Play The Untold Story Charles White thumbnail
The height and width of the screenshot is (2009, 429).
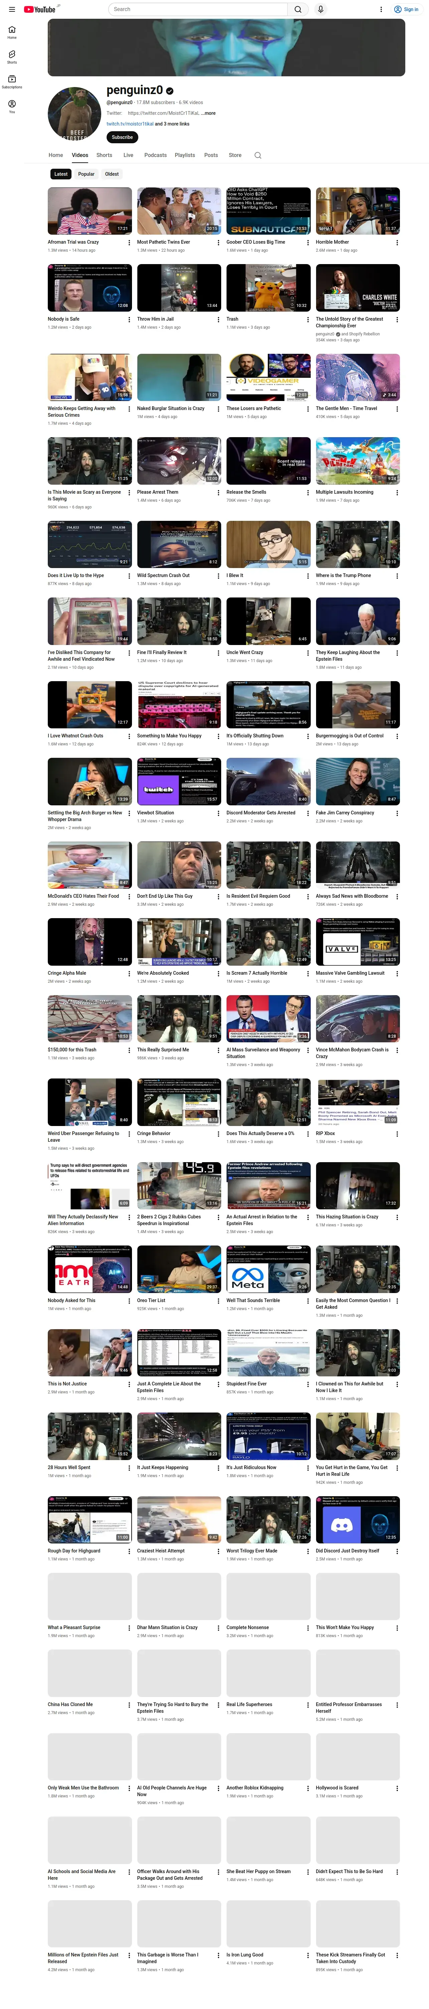pos(358,288)
